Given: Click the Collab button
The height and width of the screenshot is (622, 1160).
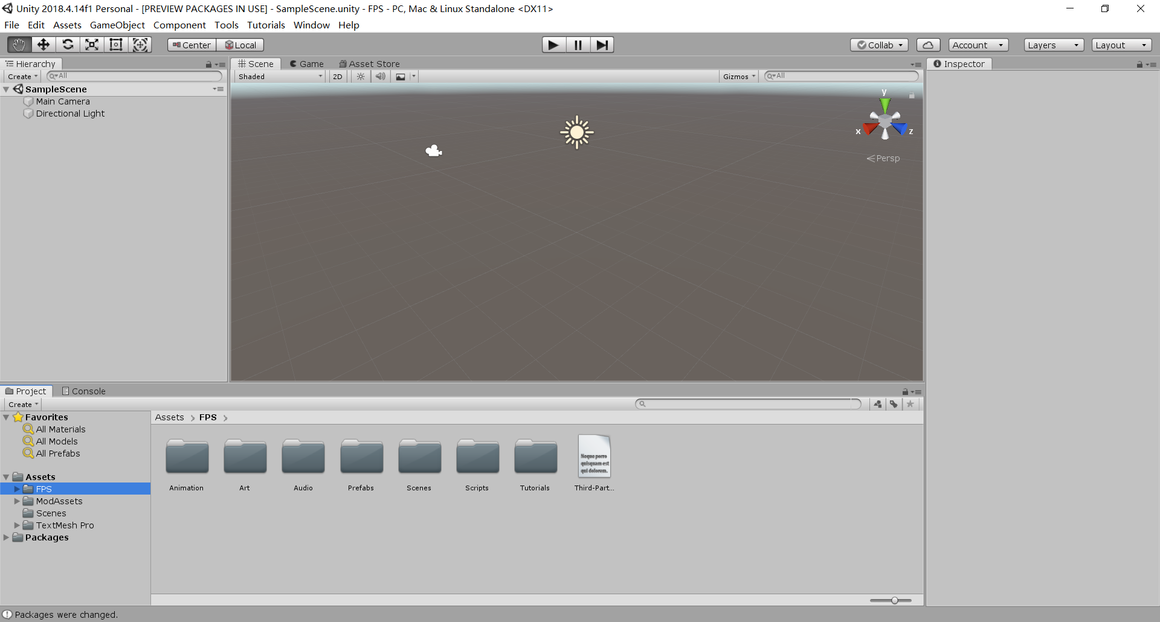Looking at the screenshot, I should [x=879, y=45].
